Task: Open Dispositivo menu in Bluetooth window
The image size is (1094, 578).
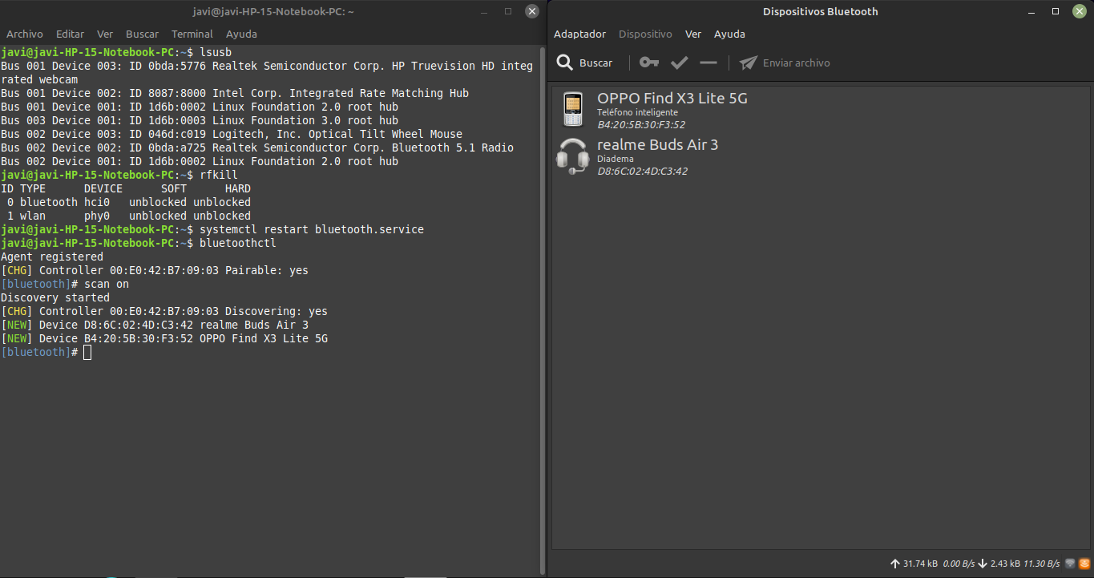Action: pos(645,34)
